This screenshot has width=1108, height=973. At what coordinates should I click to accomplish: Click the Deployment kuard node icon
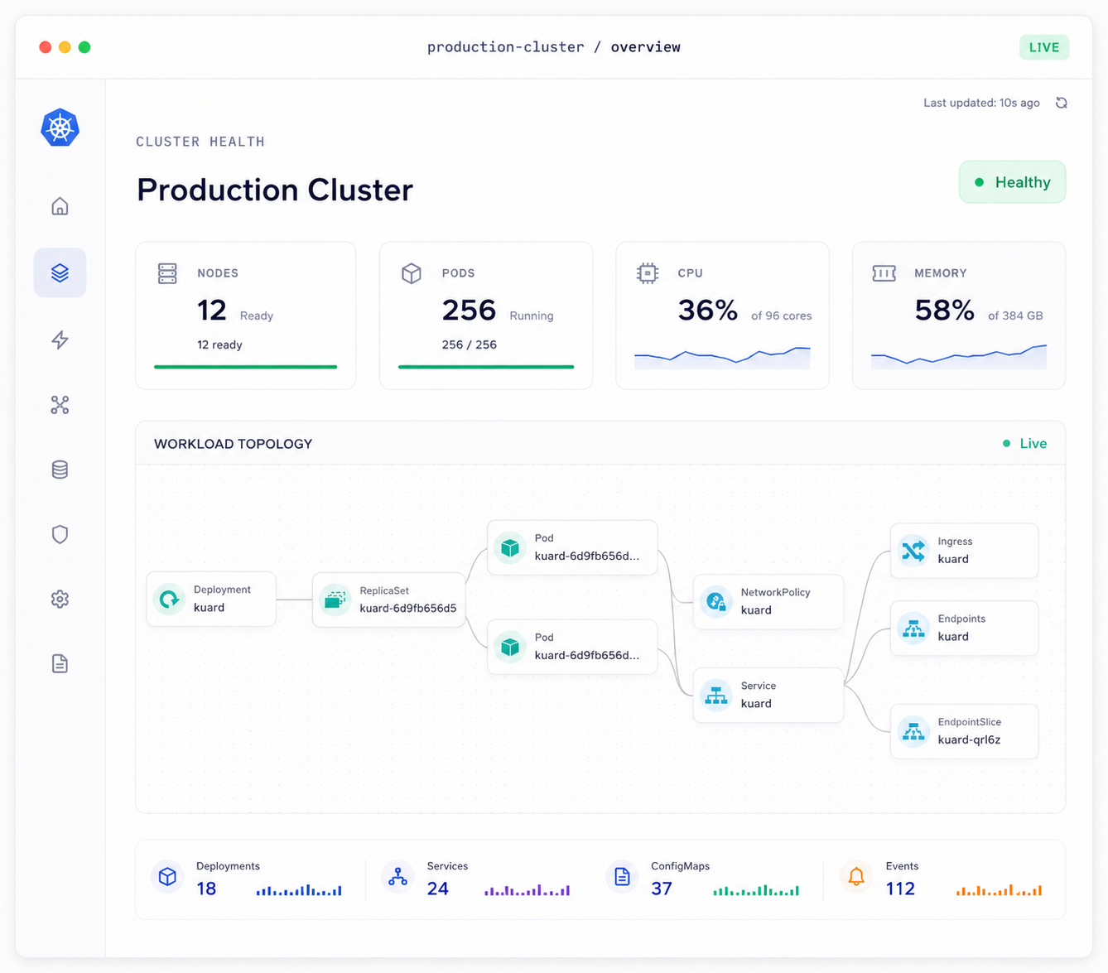[169, 599]
